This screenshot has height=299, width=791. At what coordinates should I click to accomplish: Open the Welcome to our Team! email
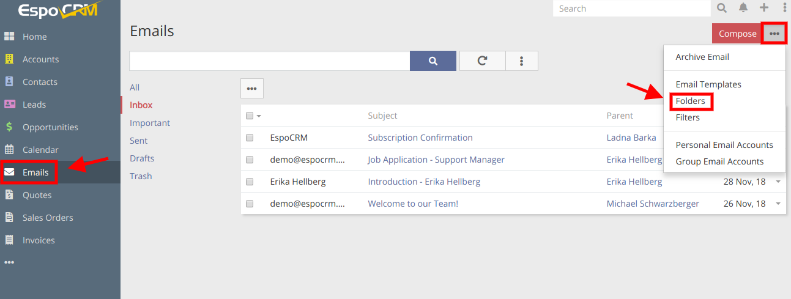click(x=413, y=204)
